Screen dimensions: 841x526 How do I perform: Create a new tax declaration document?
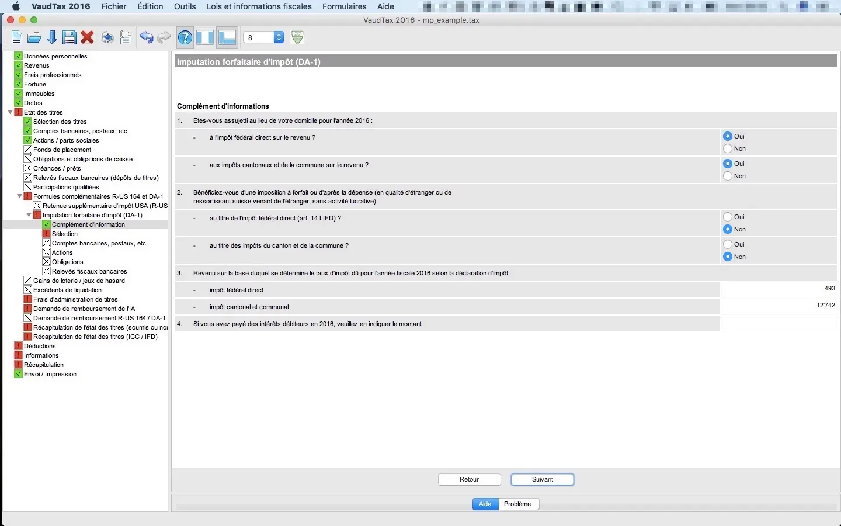point(17,38)
